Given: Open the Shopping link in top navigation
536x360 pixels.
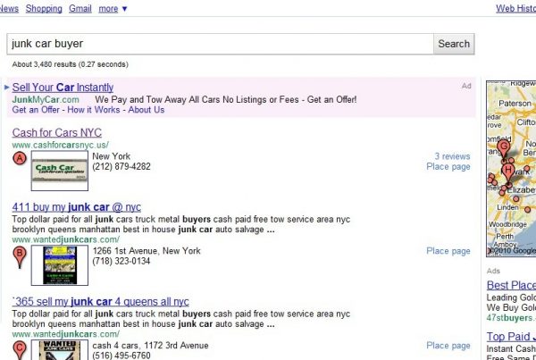Looking at the screenshot, I should (x=44, y=9).
